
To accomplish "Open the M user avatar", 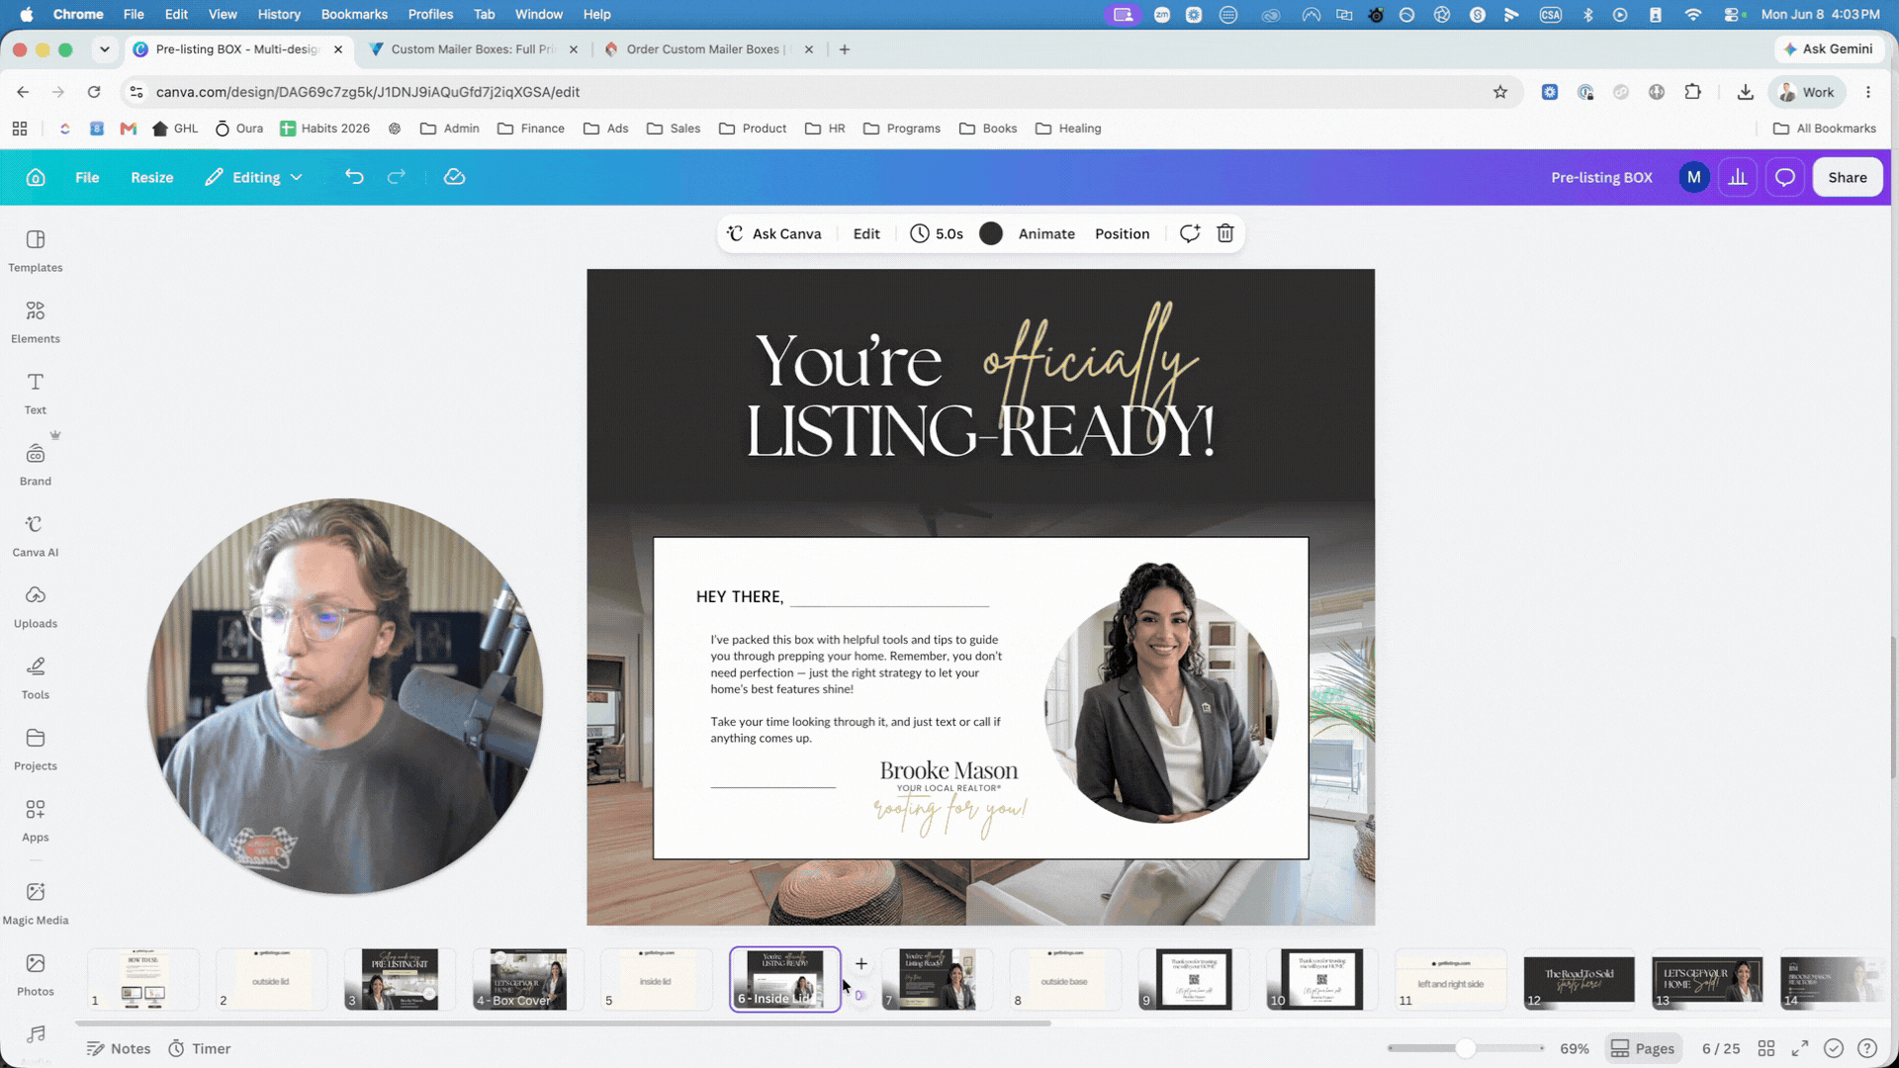I will 1694,177.
